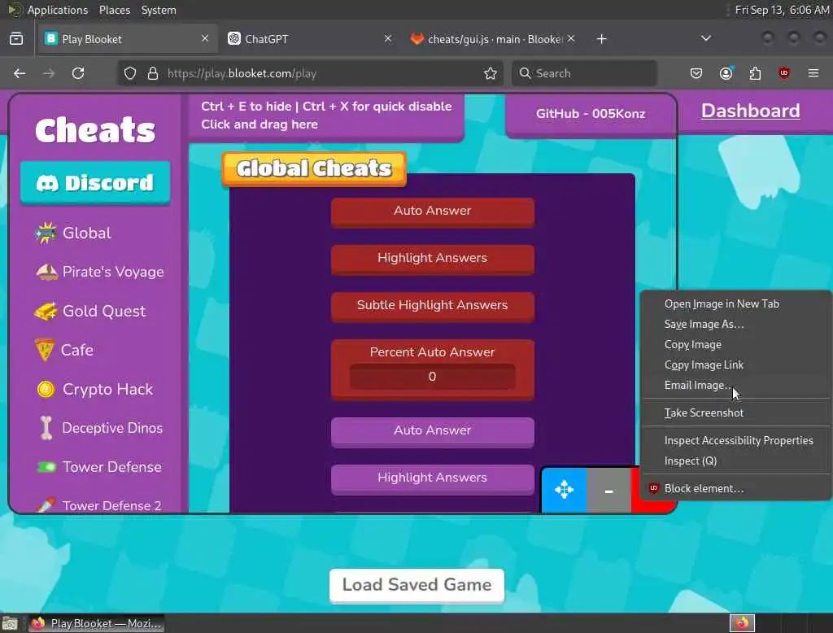Viewport: 833px width, 633px height.
Task: Click the browser Search box
Action: [x=584, y=73]
